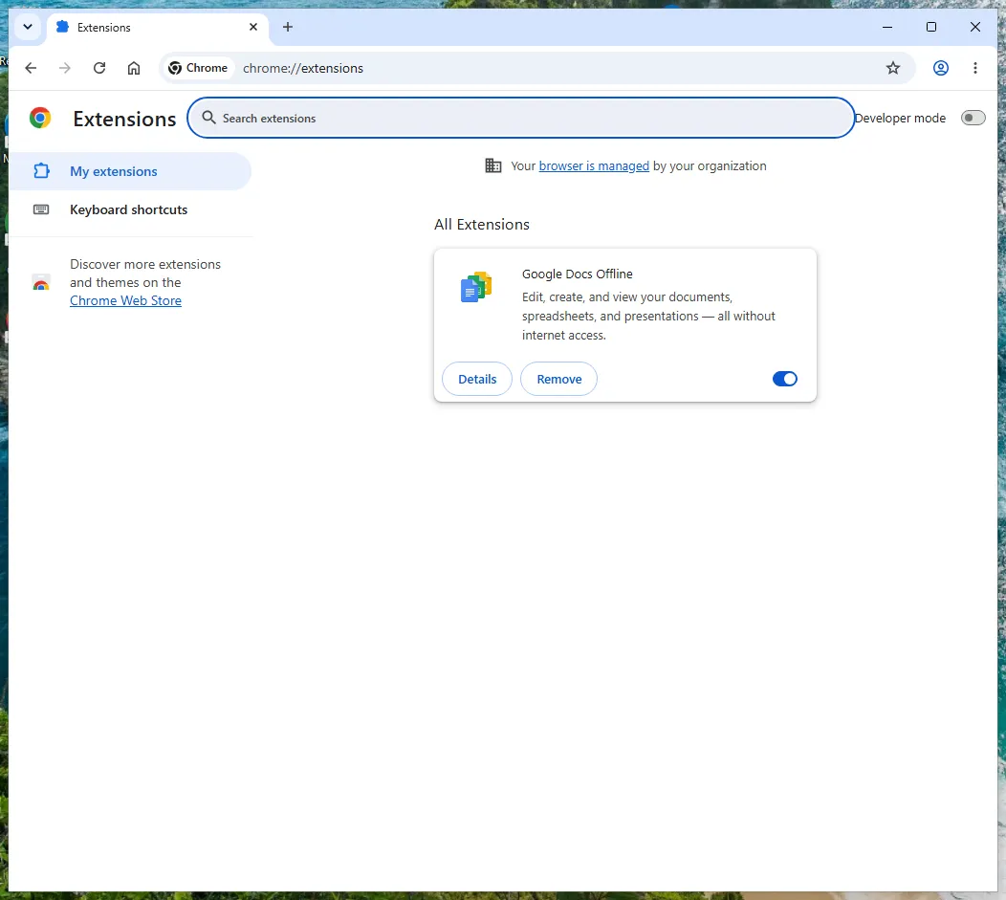Open the browser home page icon
Screen dimensions: 1006x900
click(x=134, y=68)
